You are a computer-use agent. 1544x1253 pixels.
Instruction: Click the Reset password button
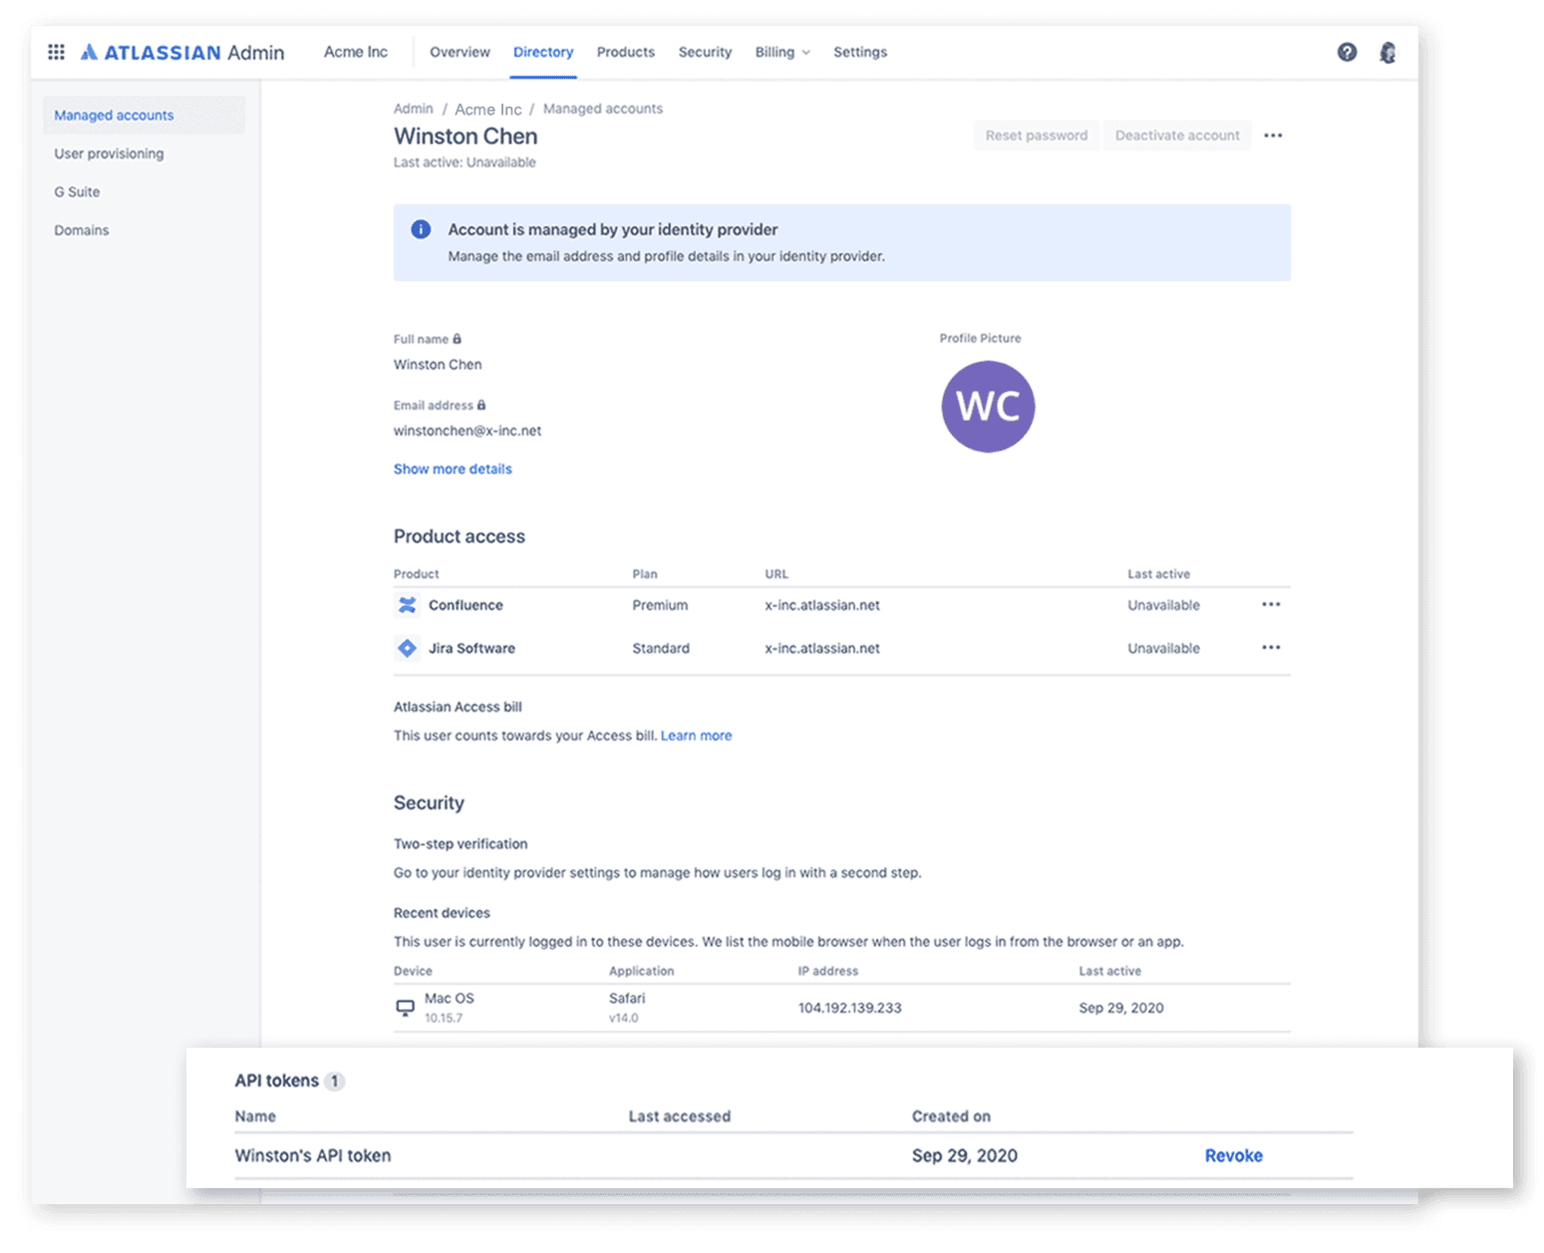(x=1037, y=136)
